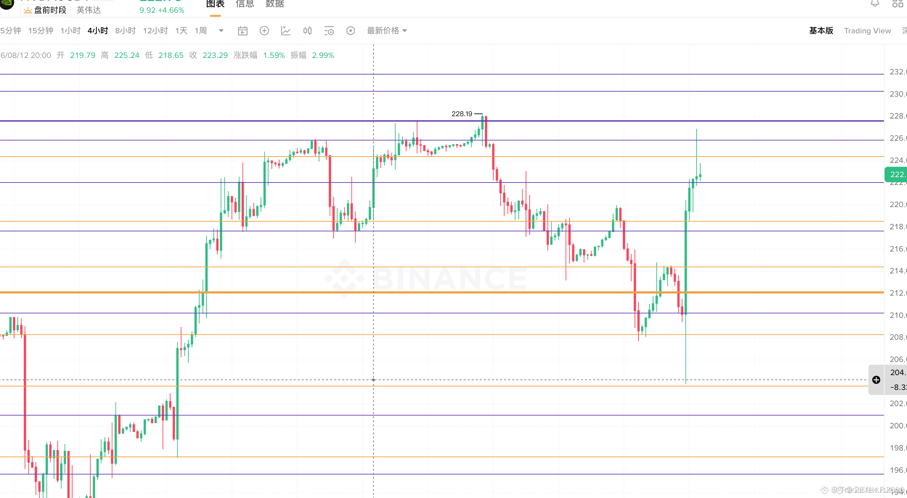The height and width of the screenshot is (498, 907).
Task: Click the crosshair change value -8.33
Action: point(898,387)
